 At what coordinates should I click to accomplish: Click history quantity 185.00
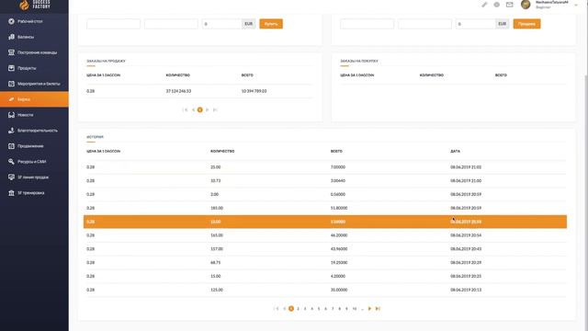[x=217, y=208]
